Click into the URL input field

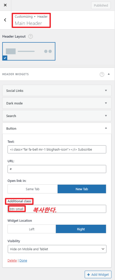point(57,169)
